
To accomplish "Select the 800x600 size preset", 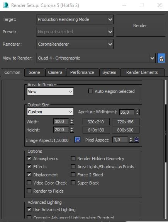I will coord(126,130).
